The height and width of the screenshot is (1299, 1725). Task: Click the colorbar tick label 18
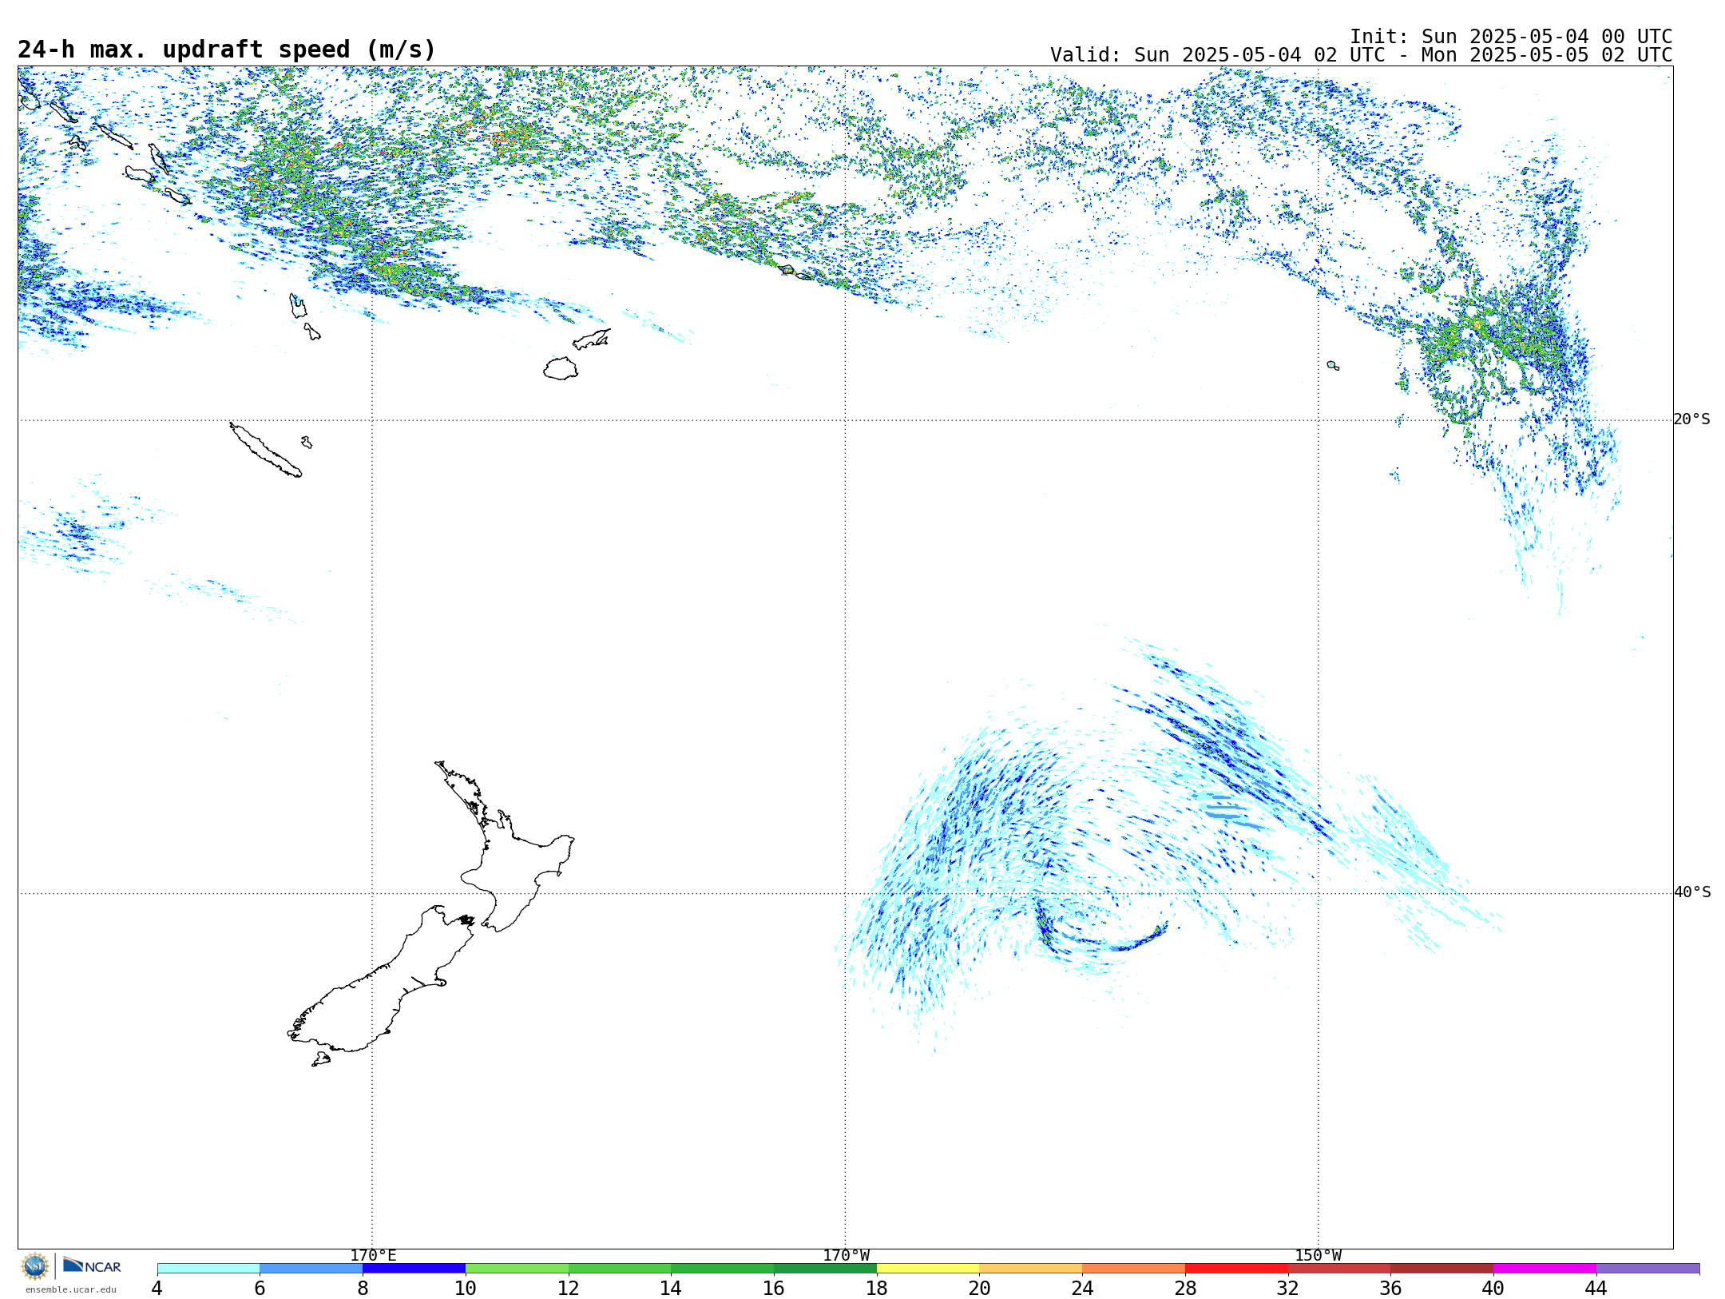coord(877,1288)
